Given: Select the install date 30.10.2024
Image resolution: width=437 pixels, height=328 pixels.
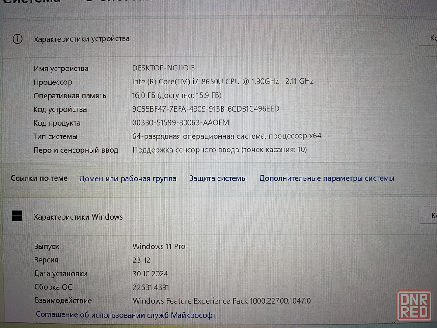Looking at the screenshot, I should pos(150,274).
